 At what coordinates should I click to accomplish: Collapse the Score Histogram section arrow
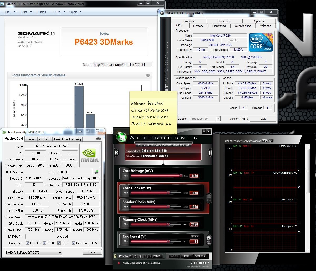click(148, 75)
